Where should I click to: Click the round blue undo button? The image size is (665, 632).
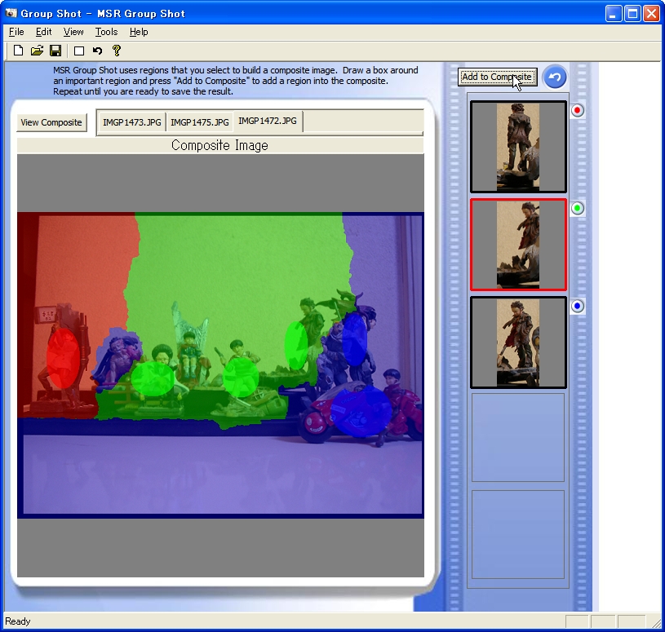click(x=555, y=77)
